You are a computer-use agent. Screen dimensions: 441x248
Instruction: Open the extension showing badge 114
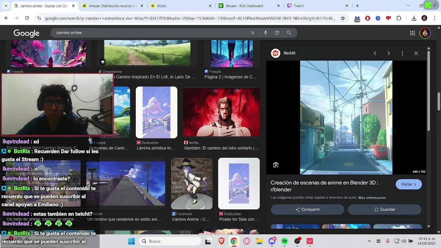[x=357, y=19]
